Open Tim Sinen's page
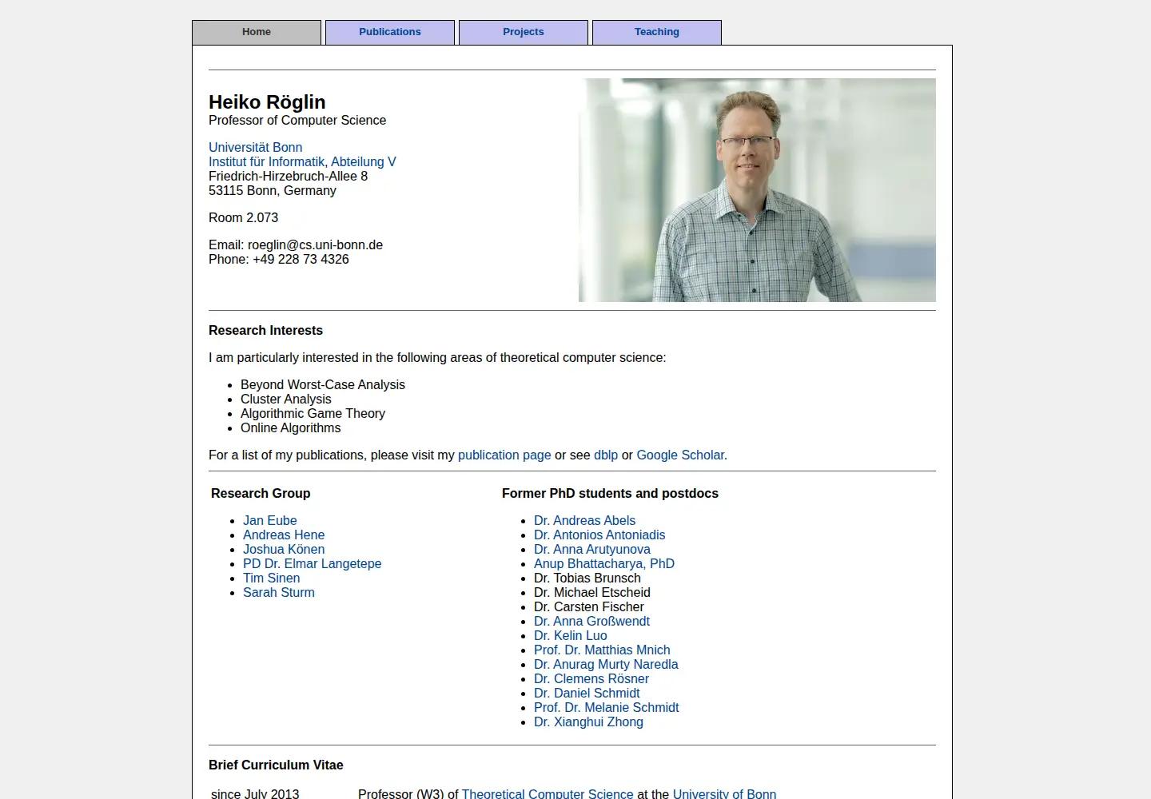1151x799 pixels. point(271,578)
